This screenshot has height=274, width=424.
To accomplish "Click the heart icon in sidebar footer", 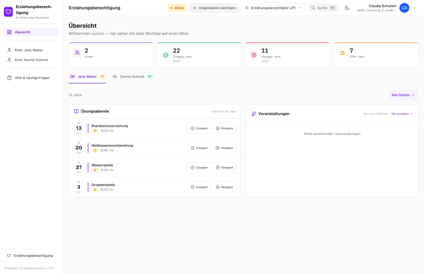I will pos(9,256).
